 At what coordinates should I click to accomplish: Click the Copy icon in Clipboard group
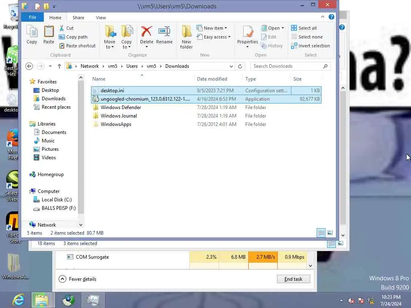tap(32, 35)
